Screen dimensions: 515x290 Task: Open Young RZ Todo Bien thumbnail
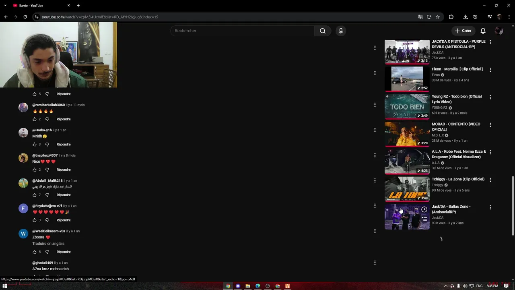click(x=407, y=107)
